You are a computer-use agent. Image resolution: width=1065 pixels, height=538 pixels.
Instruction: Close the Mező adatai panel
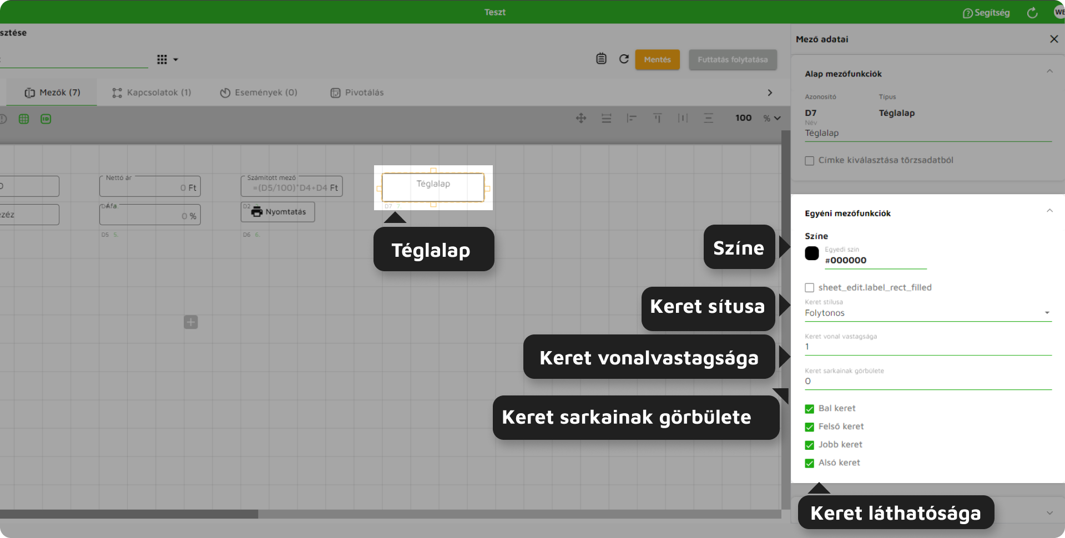pos(1054,39)
